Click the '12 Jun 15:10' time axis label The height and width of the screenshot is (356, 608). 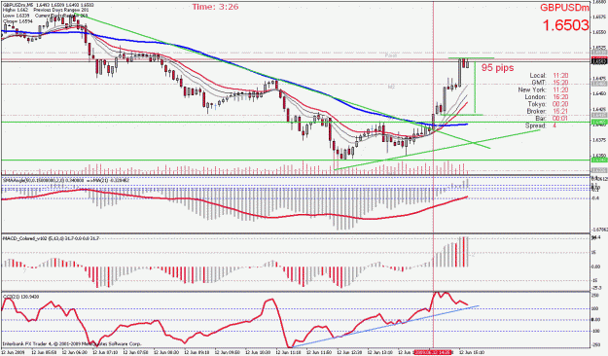tap(472, 352)
